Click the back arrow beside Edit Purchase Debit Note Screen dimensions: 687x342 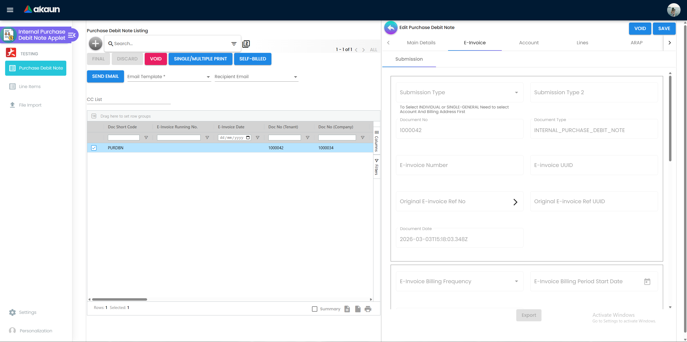(x=391, y=28)
